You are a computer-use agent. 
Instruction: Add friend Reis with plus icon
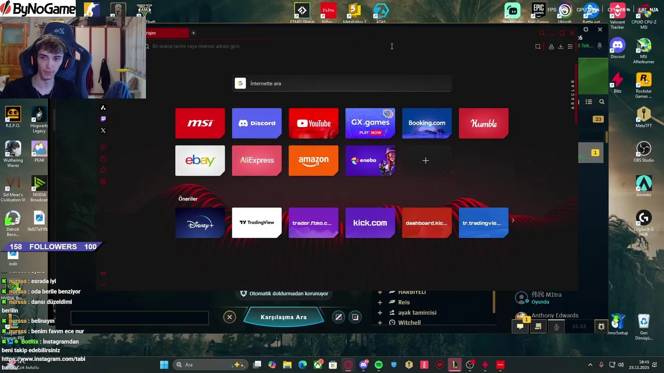[x=380, y=303]
